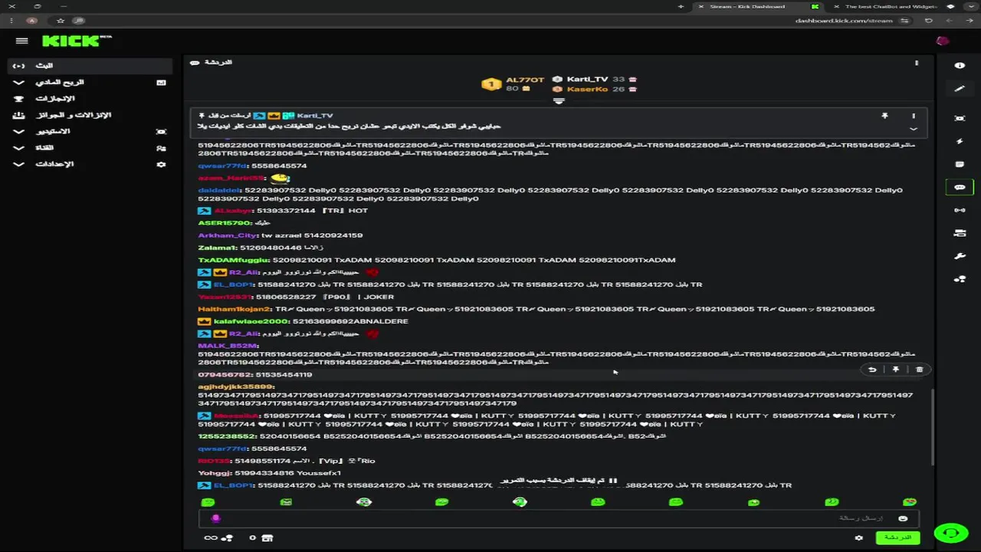The width and height of the screenshot is (981, 552).
Task: Click KaserKo leaderboard entry
Action: 595,89
